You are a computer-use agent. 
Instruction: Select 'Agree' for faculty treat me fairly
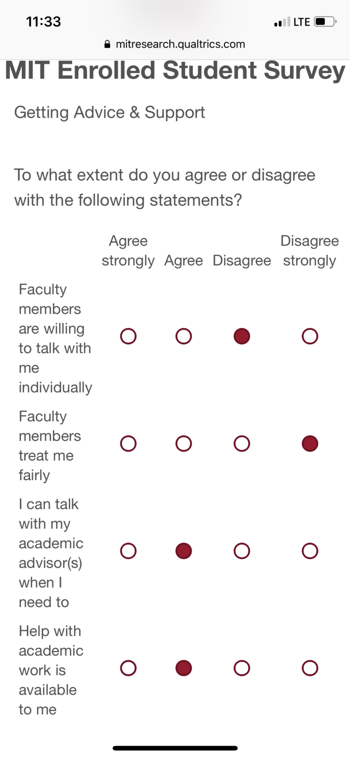pos(183,443)
